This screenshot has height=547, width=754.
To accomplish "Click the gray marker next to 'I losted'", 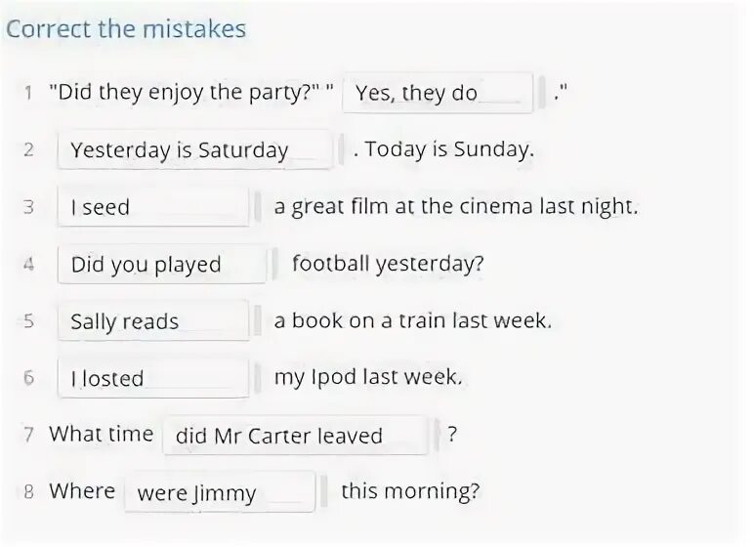I will pos(258,378).
